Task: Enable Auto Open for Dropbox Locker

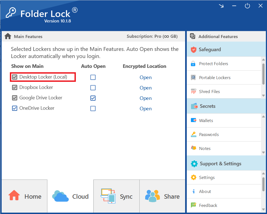Action: 93,88
